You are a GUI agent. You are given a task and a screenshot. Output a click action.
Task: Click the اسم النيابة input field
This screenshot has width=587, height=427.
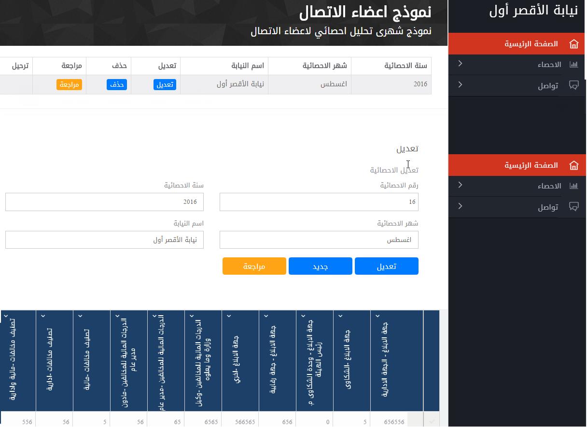(x=104, y=240)
